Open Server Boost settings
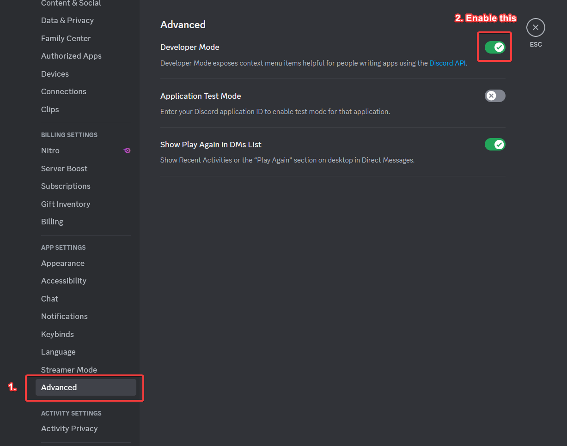 coord(64,169)
